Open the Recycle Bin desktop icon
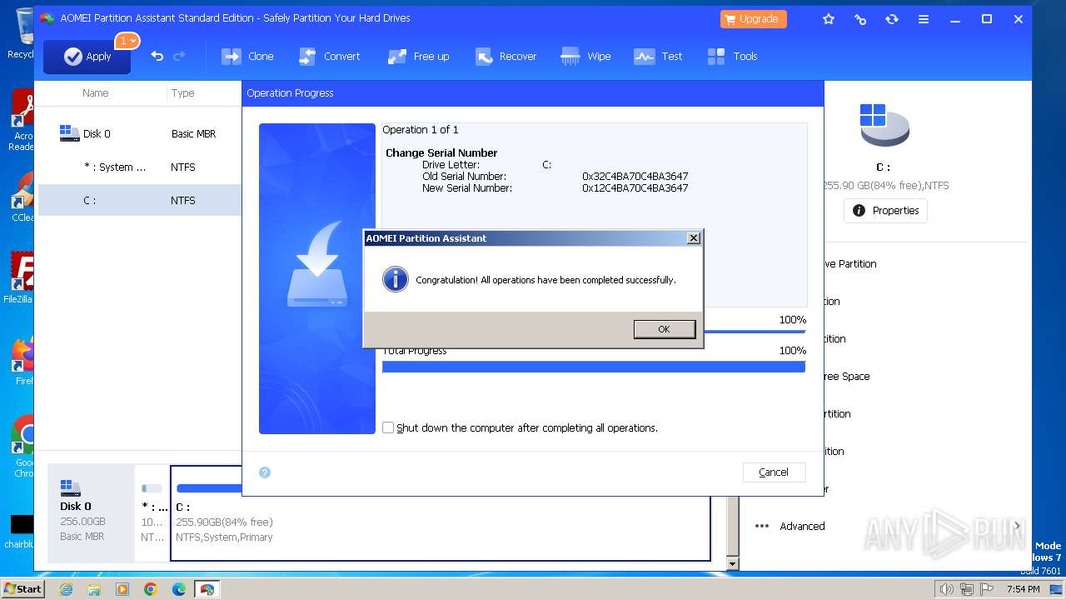1066x600 pixels. click(x=21, y=33)
